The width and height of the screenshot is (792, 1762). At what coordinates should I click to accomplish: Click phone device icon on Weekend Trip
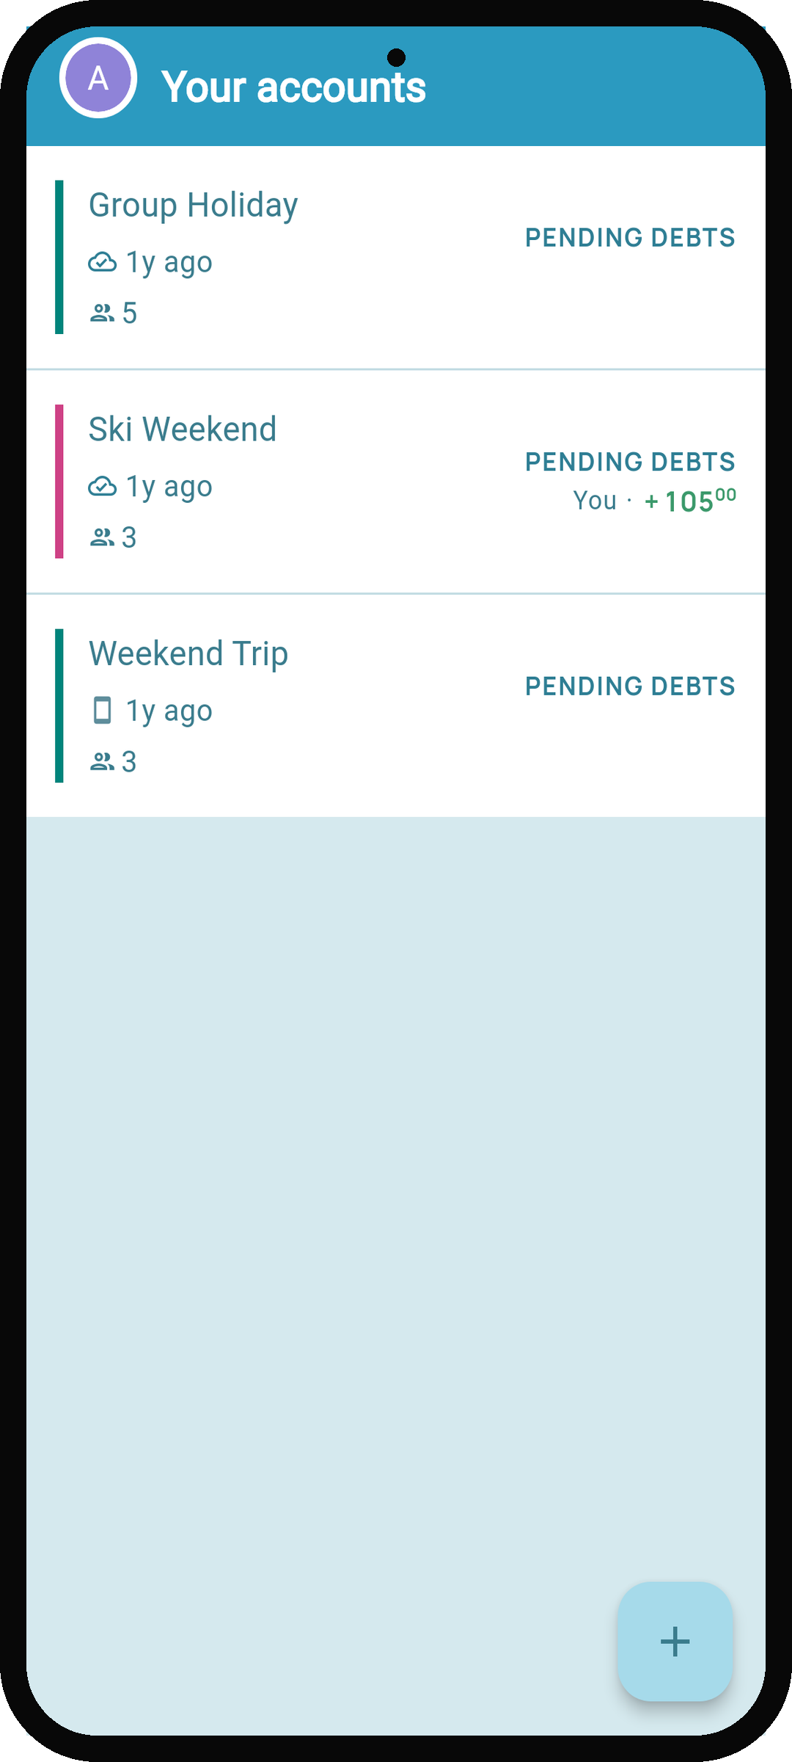tap(103, 711)
